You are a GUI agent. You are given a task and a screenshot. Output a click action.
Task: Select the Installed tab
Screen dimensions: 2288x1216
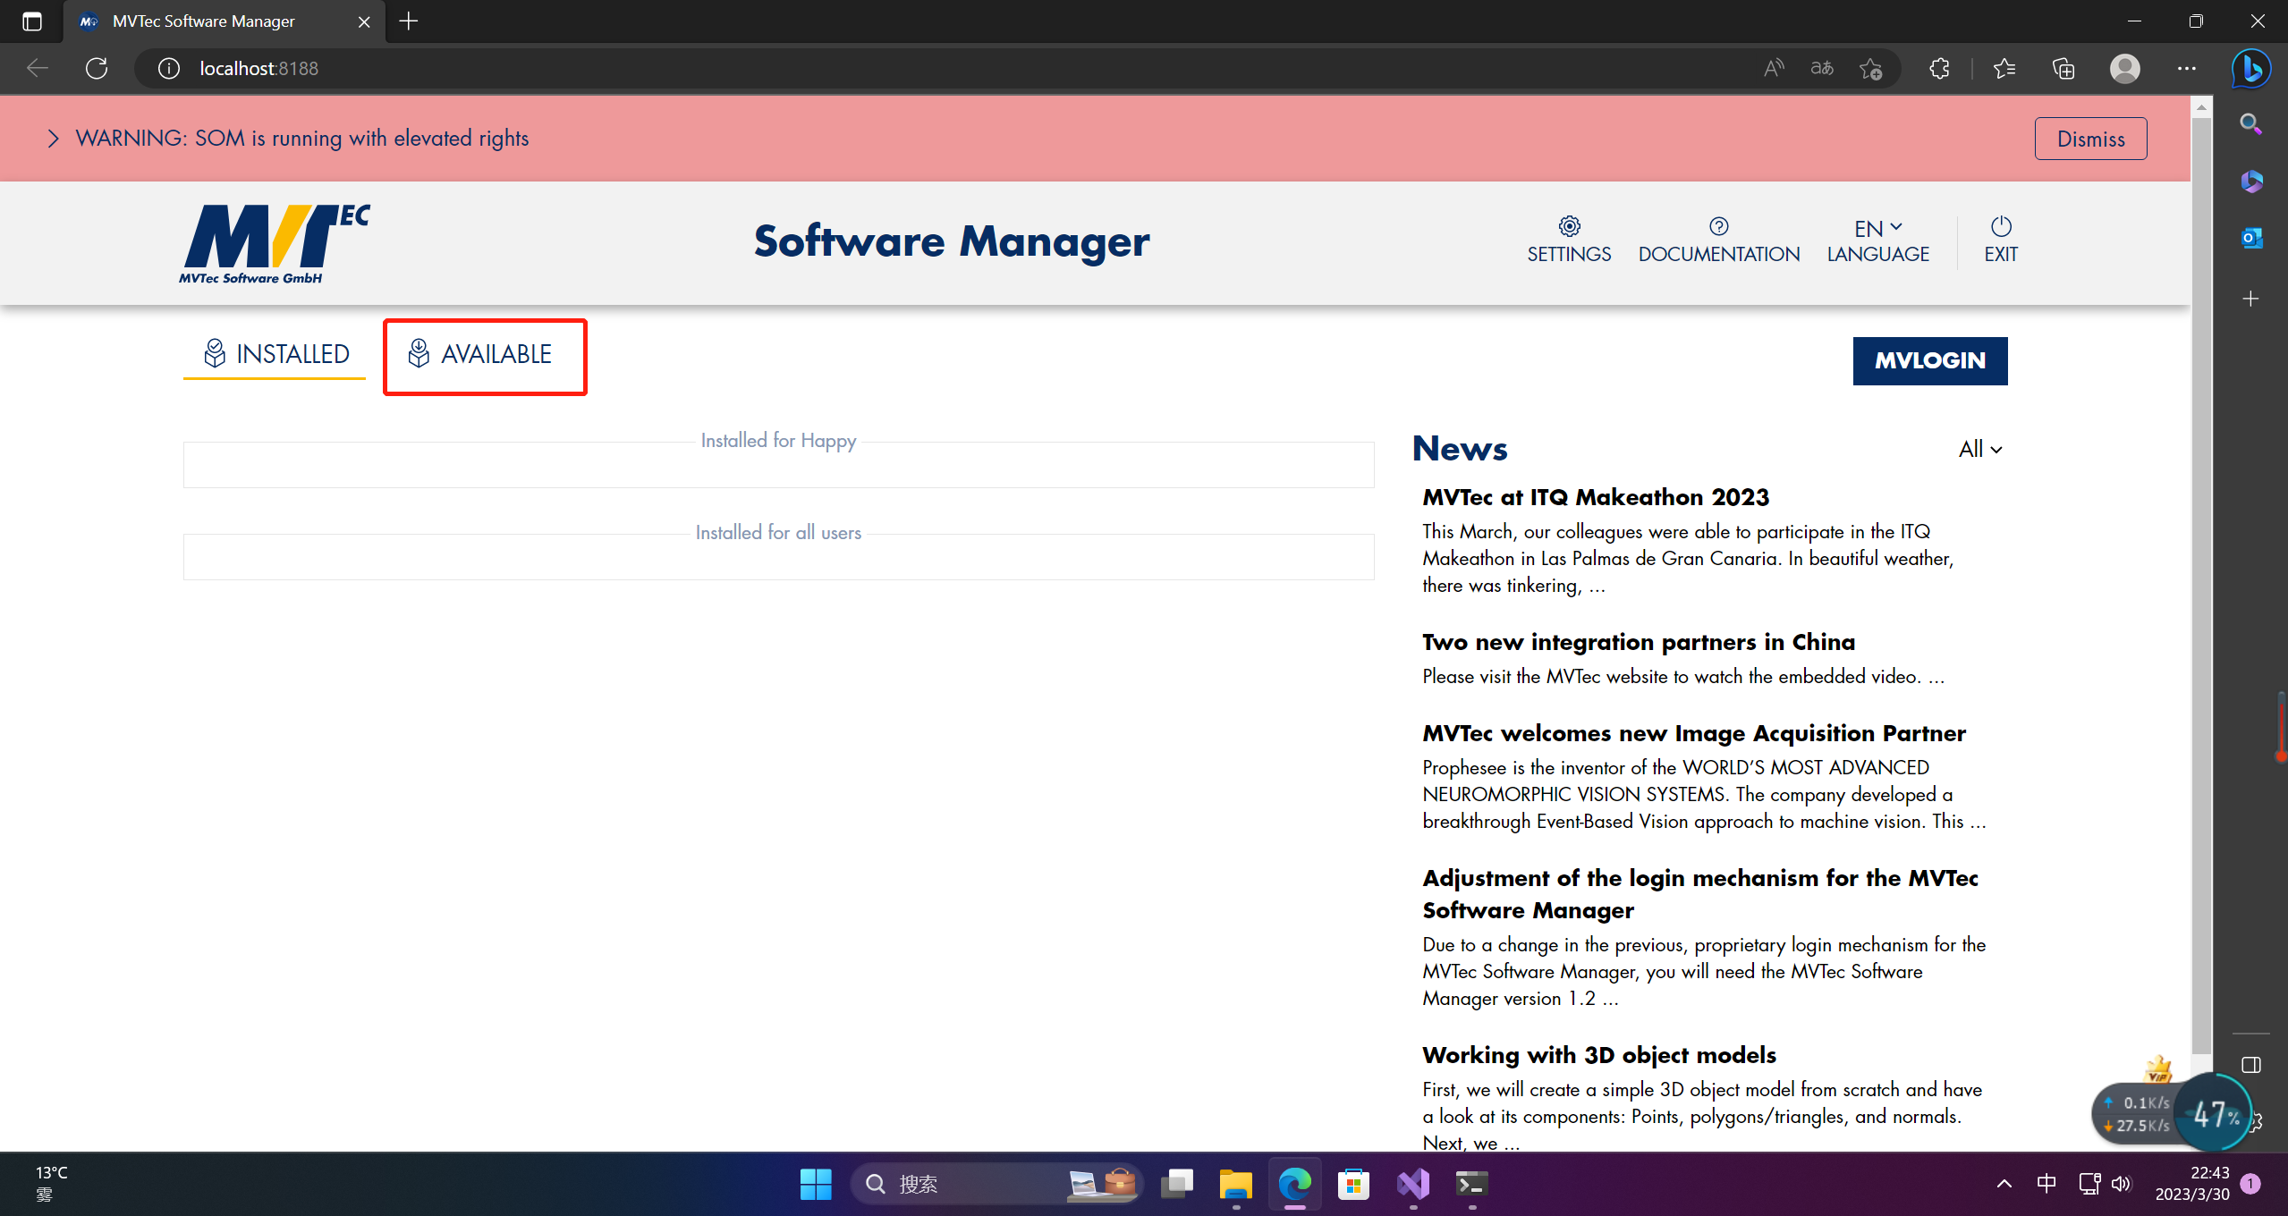(x=275, y=355)
